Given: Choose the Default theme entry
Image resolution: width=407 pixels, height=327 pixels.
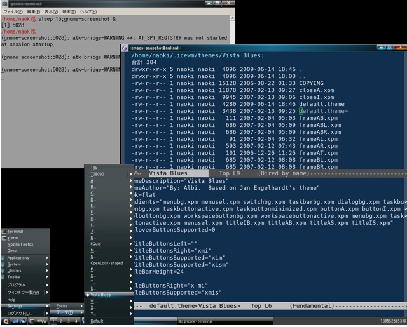Looking at the screenshot, I should 97,321.
